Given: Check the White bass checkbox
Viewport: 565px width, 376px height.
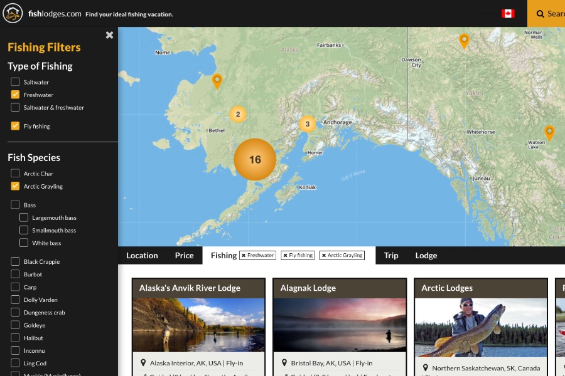Looking at the screenshot, I should (x=24, y=243).
